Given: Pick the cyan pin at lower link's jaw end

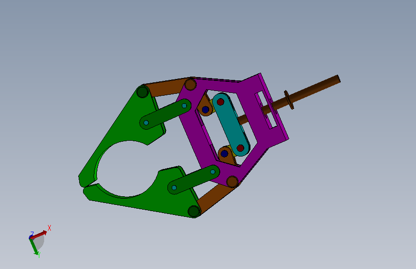Looking at the screenshot, I should (x=174, y=188).
